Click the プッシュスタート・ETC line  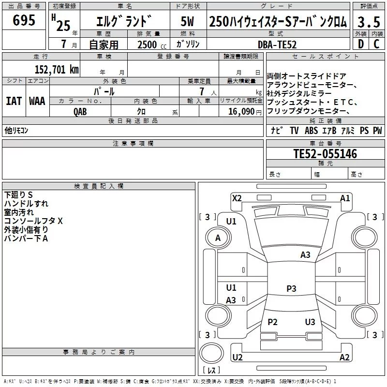[312, 102]
